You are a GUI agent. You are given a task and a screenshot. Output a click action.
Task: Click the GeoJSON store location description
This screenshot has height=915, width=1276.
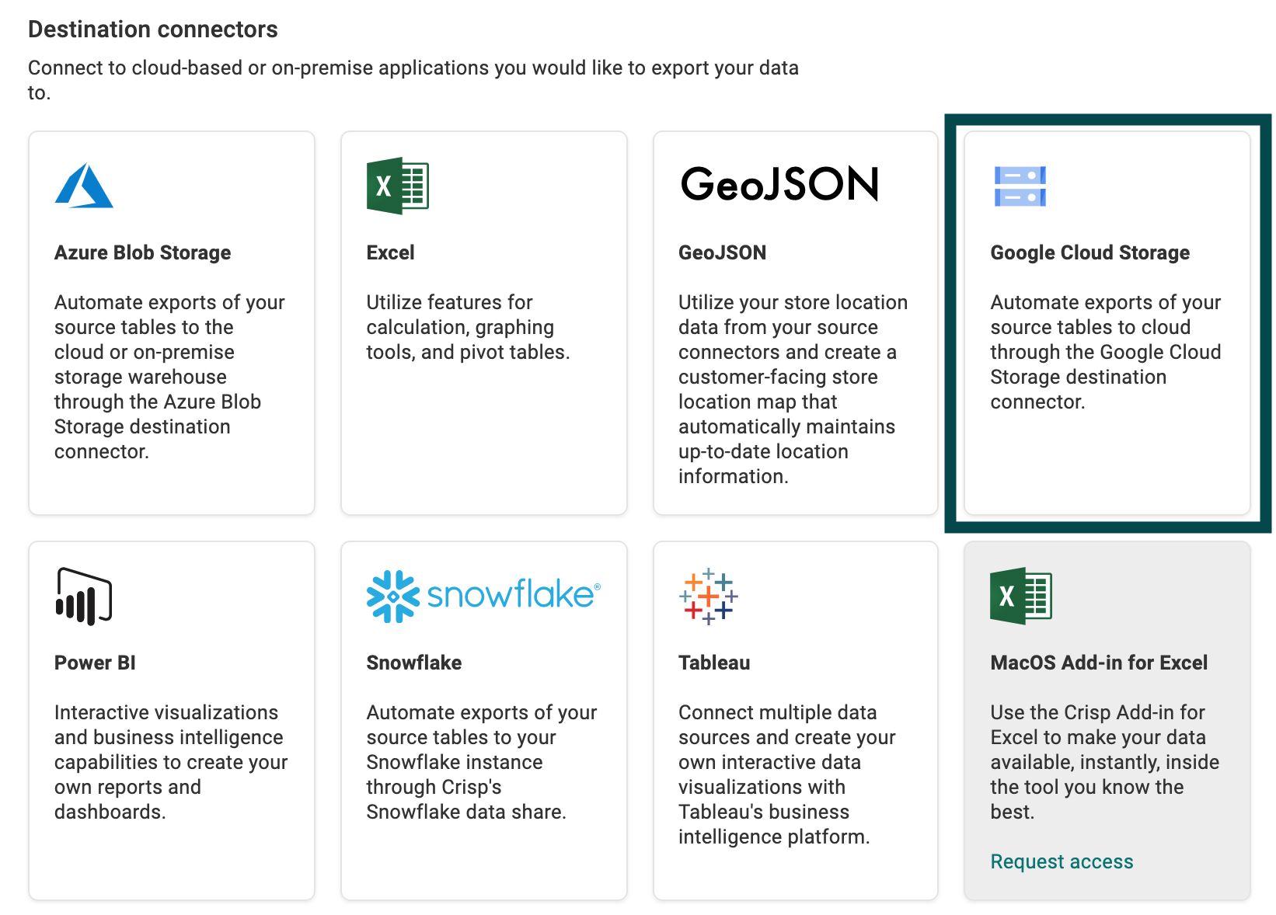pos(793,389)
